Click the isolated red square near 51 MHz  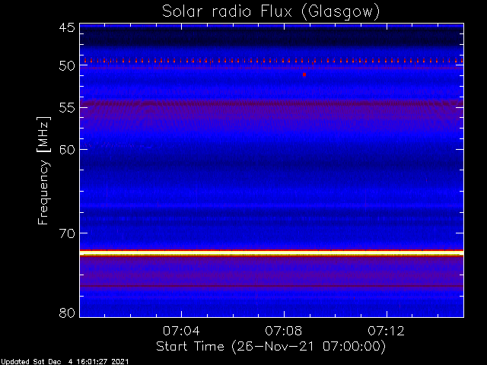click(x=304, y=75)
